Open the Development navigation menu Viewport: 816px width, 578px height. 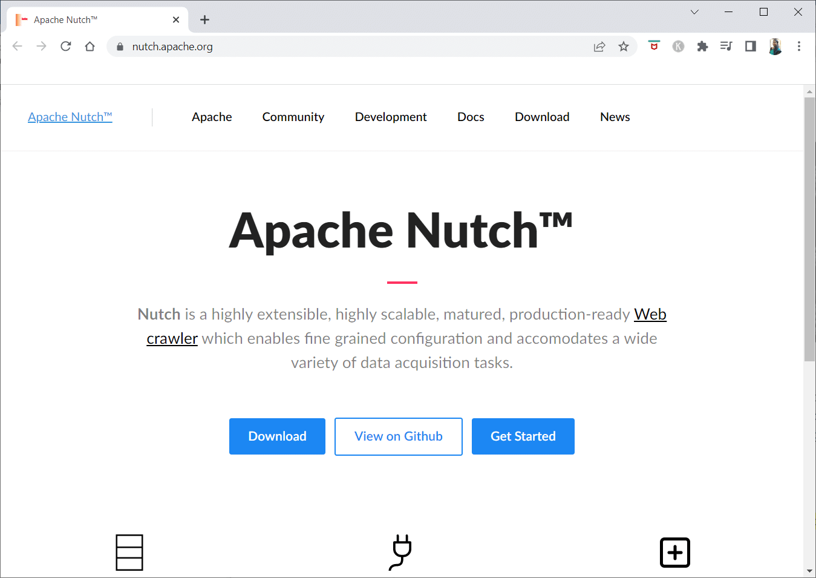coord(391,117)
